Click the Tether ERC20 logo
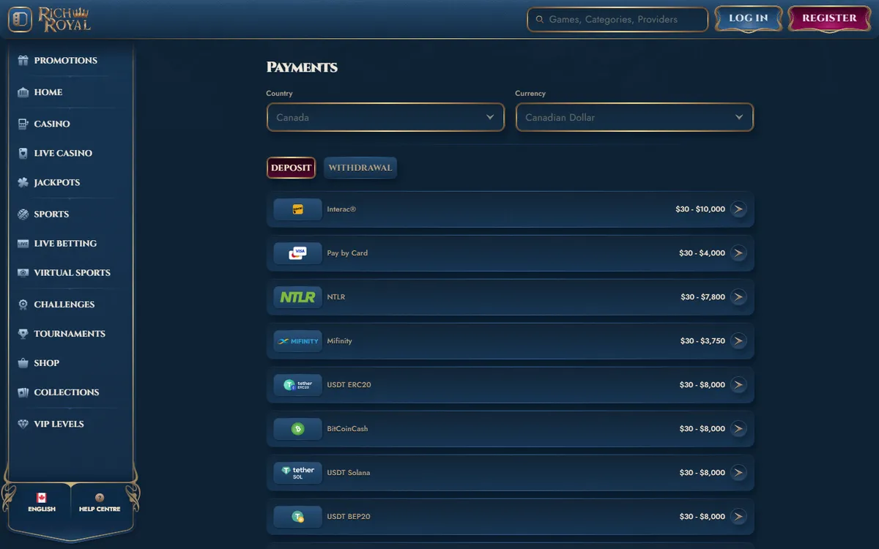Screen dimensions: 879x549 [297, 385]
